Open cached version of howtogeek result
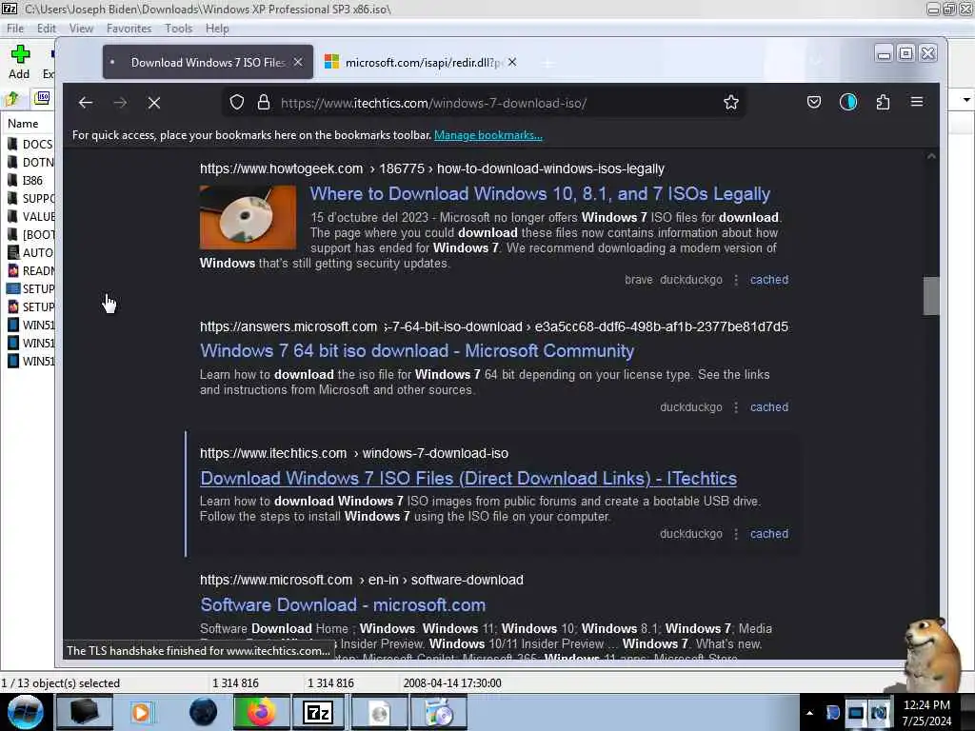The width and height of the screenshot is (975, 731). coord(769,280)
